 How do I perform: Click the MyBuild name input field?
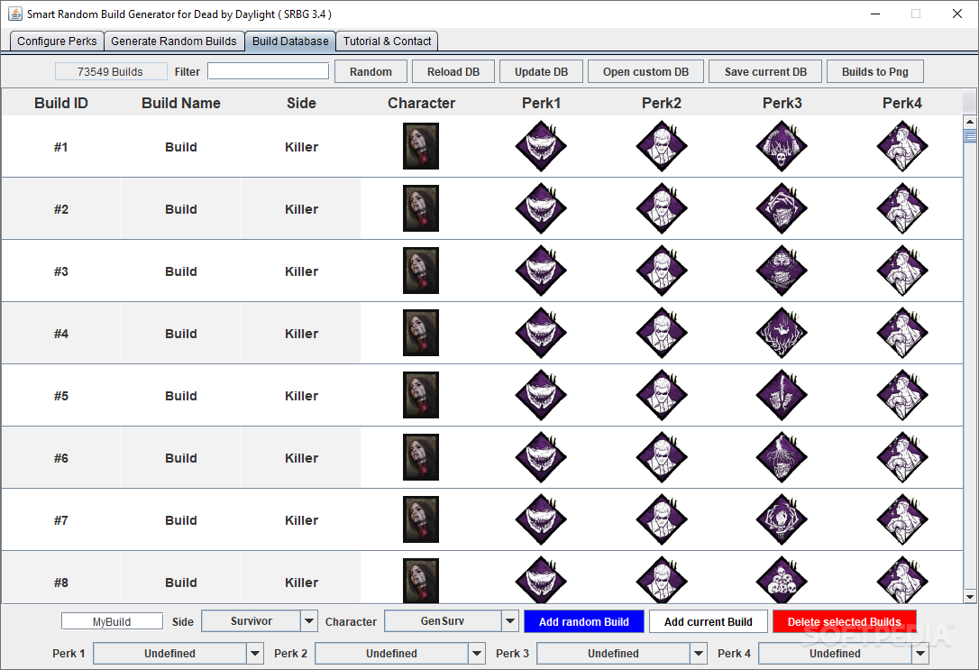tap(112, 621)
